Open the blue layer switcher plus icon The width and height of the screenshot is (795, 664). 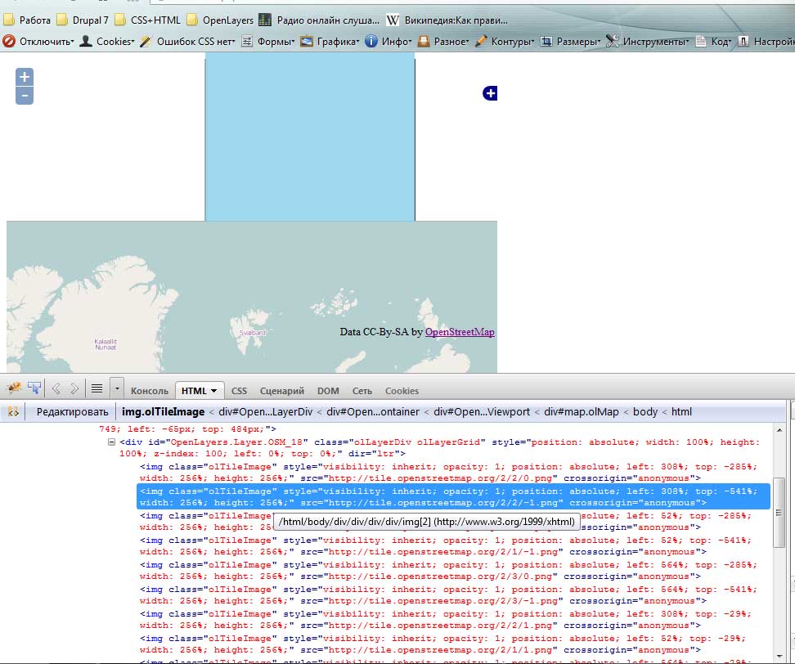490,94
